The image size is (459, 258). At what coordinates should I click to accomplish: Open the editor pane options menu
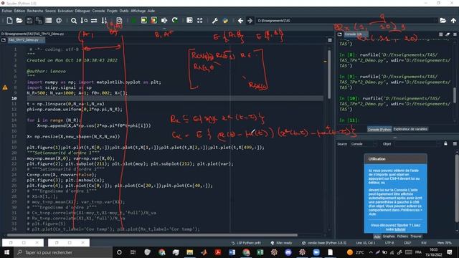coord(330,40)
